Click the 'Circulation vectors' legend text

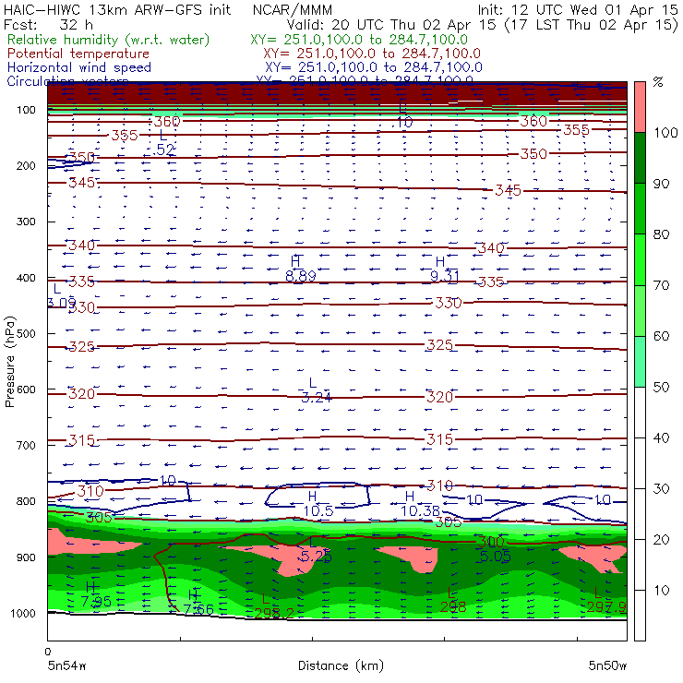pyautogui.click(x=67, y=81)
